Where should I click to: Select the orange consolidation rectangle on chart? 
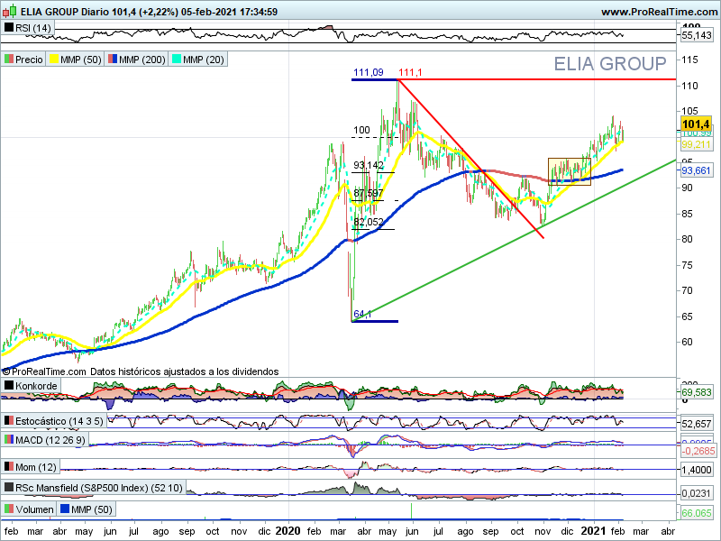[570, 171]
